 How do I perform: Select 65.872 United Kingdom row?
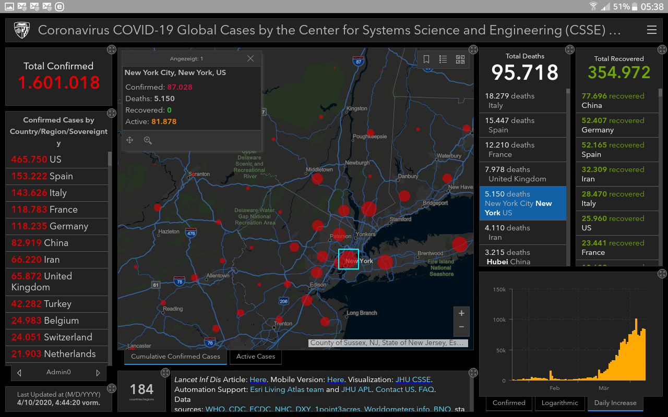[x=57, y=281]
